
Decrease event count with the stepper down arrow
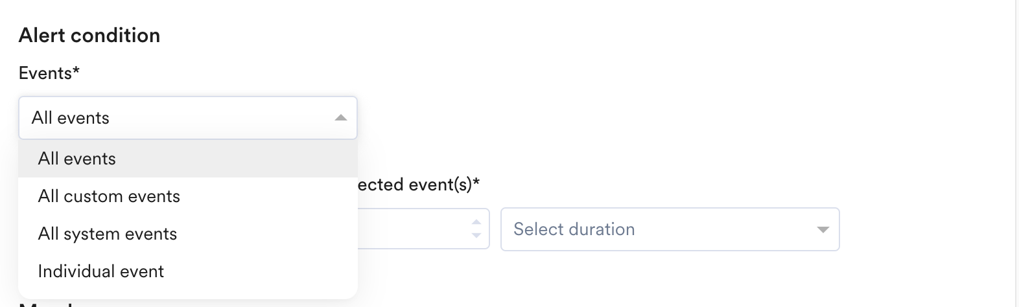(476, 236)
